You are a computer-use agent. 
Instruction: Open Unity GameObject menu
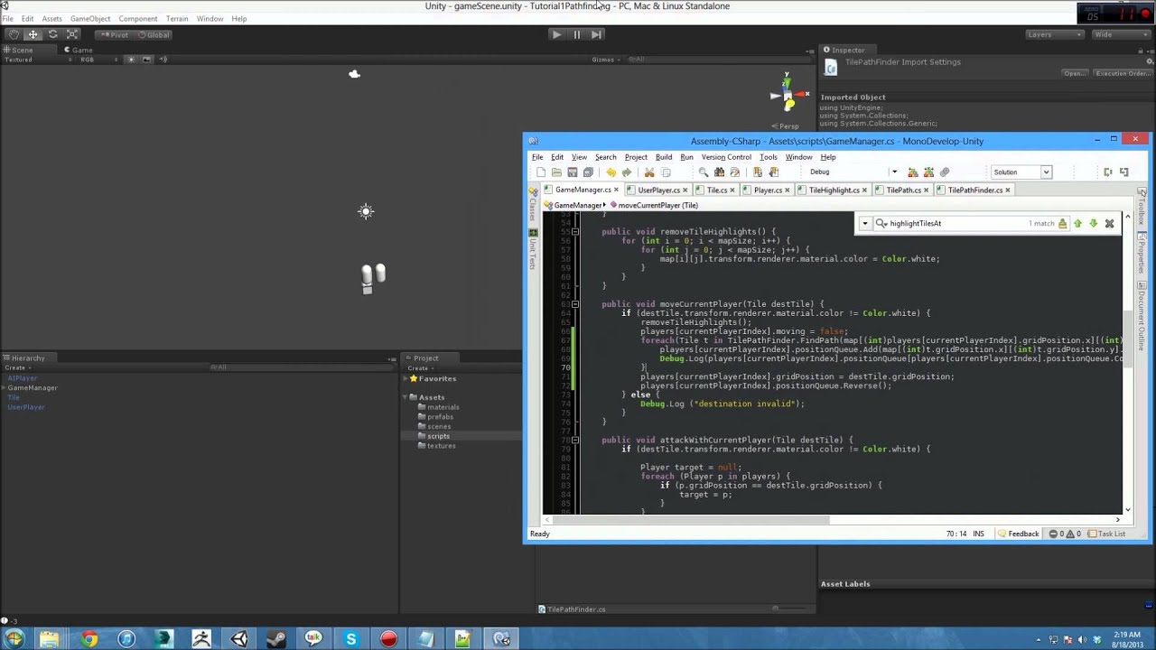pyautogui.click(x=90, y=18)
